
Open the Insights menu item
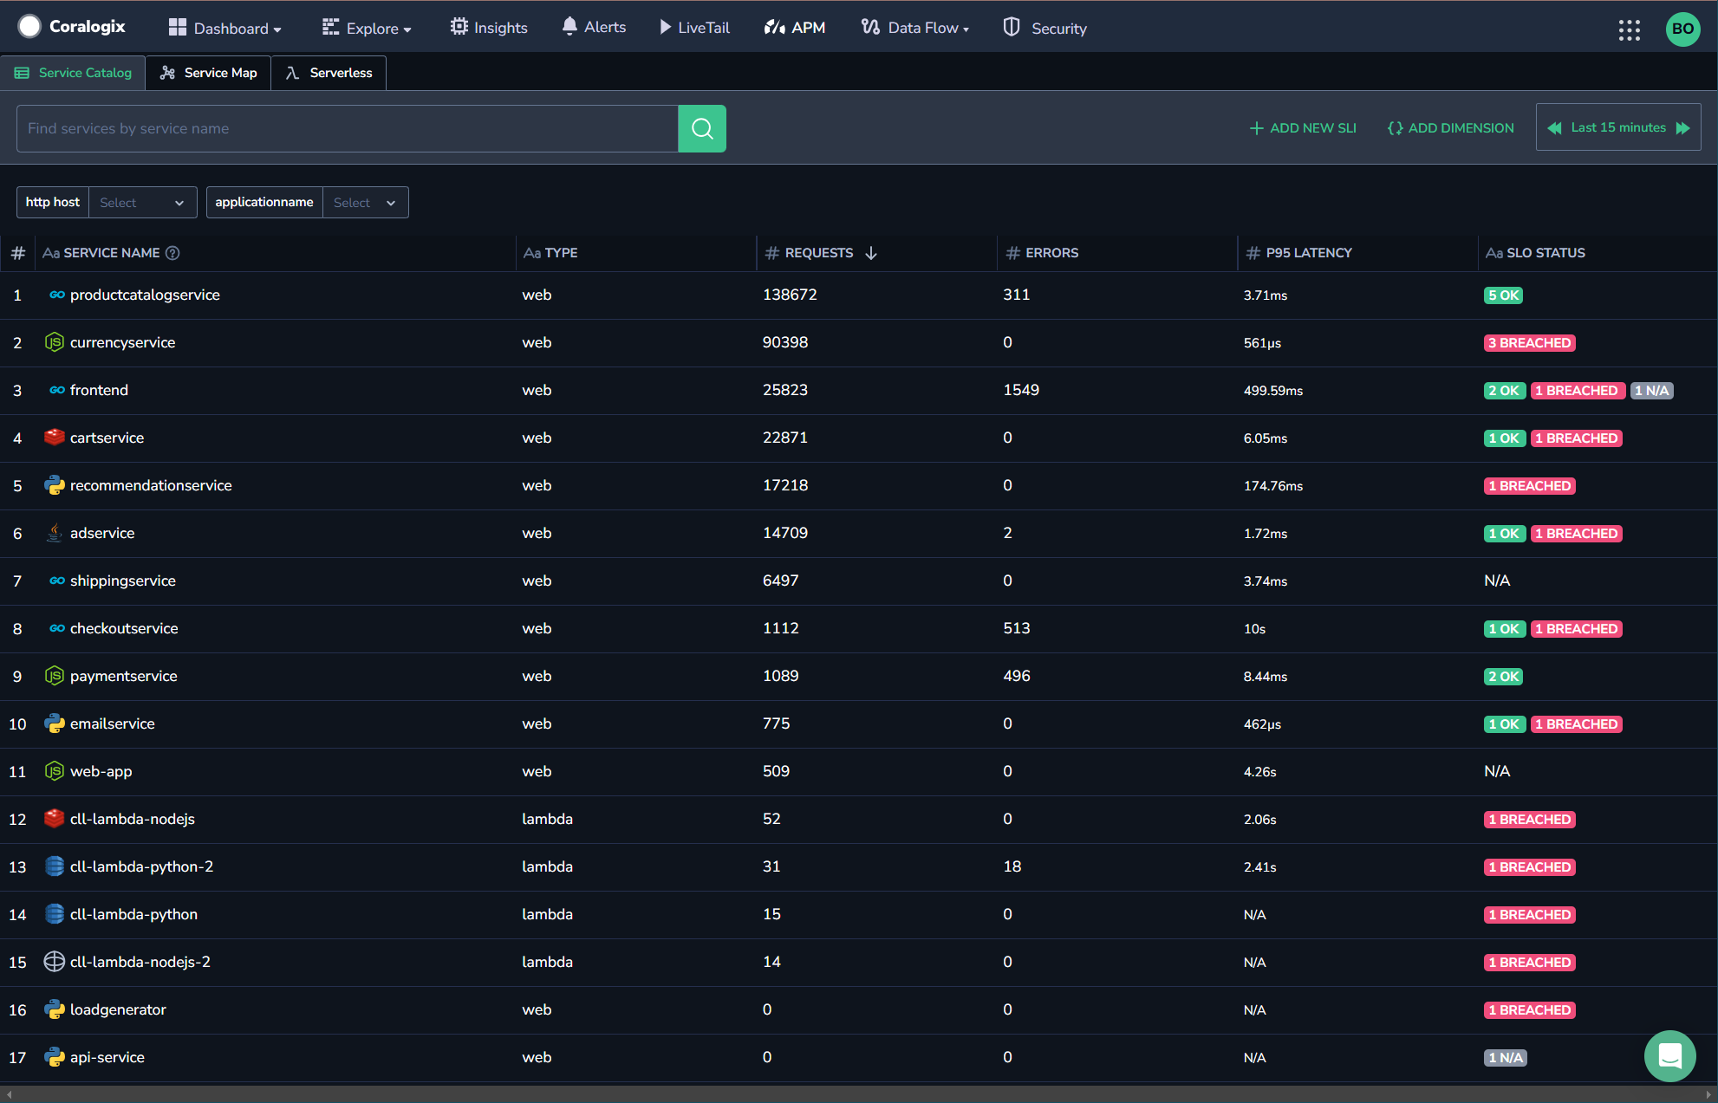(x=489, y=28)
